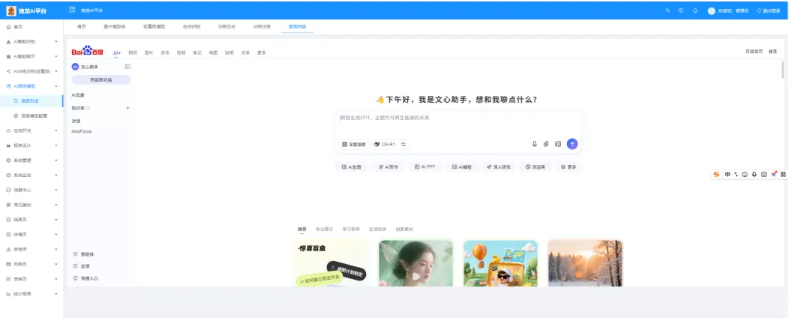Click AI写作 quick action button
Image resolution: width=810 pixels, height=318 pixels.
388,167
